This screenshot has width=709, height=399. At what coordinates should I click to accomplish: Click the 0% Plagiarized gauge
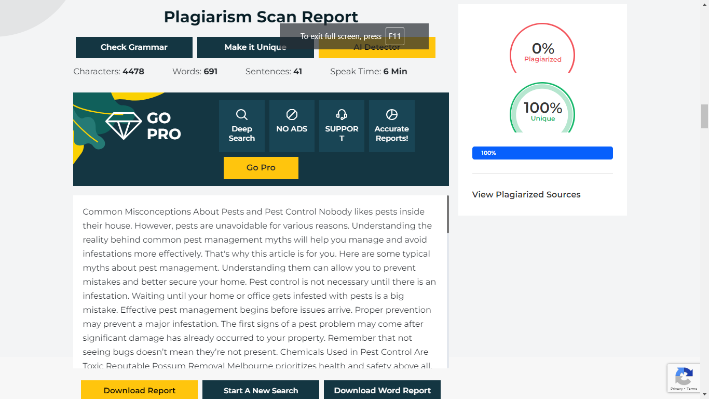pyautogui.click(x=542, y=48)
